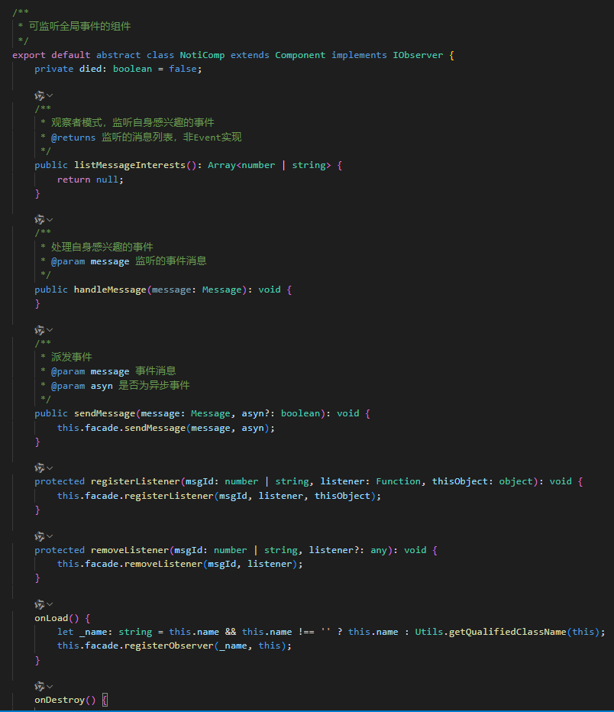Click removeListener in the this.facade call
Screen dimensions: 614x712
pyautogui.click(x=163, y=564)
